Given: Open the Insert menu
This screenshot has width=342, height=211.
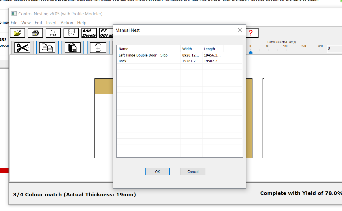Looking at the screenshot, I should point(51,23).
